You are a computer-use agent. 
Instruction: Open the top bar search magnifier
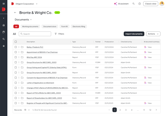(133, 4)
